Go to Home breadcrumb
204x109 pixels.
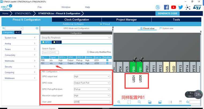tap(5, 14)
